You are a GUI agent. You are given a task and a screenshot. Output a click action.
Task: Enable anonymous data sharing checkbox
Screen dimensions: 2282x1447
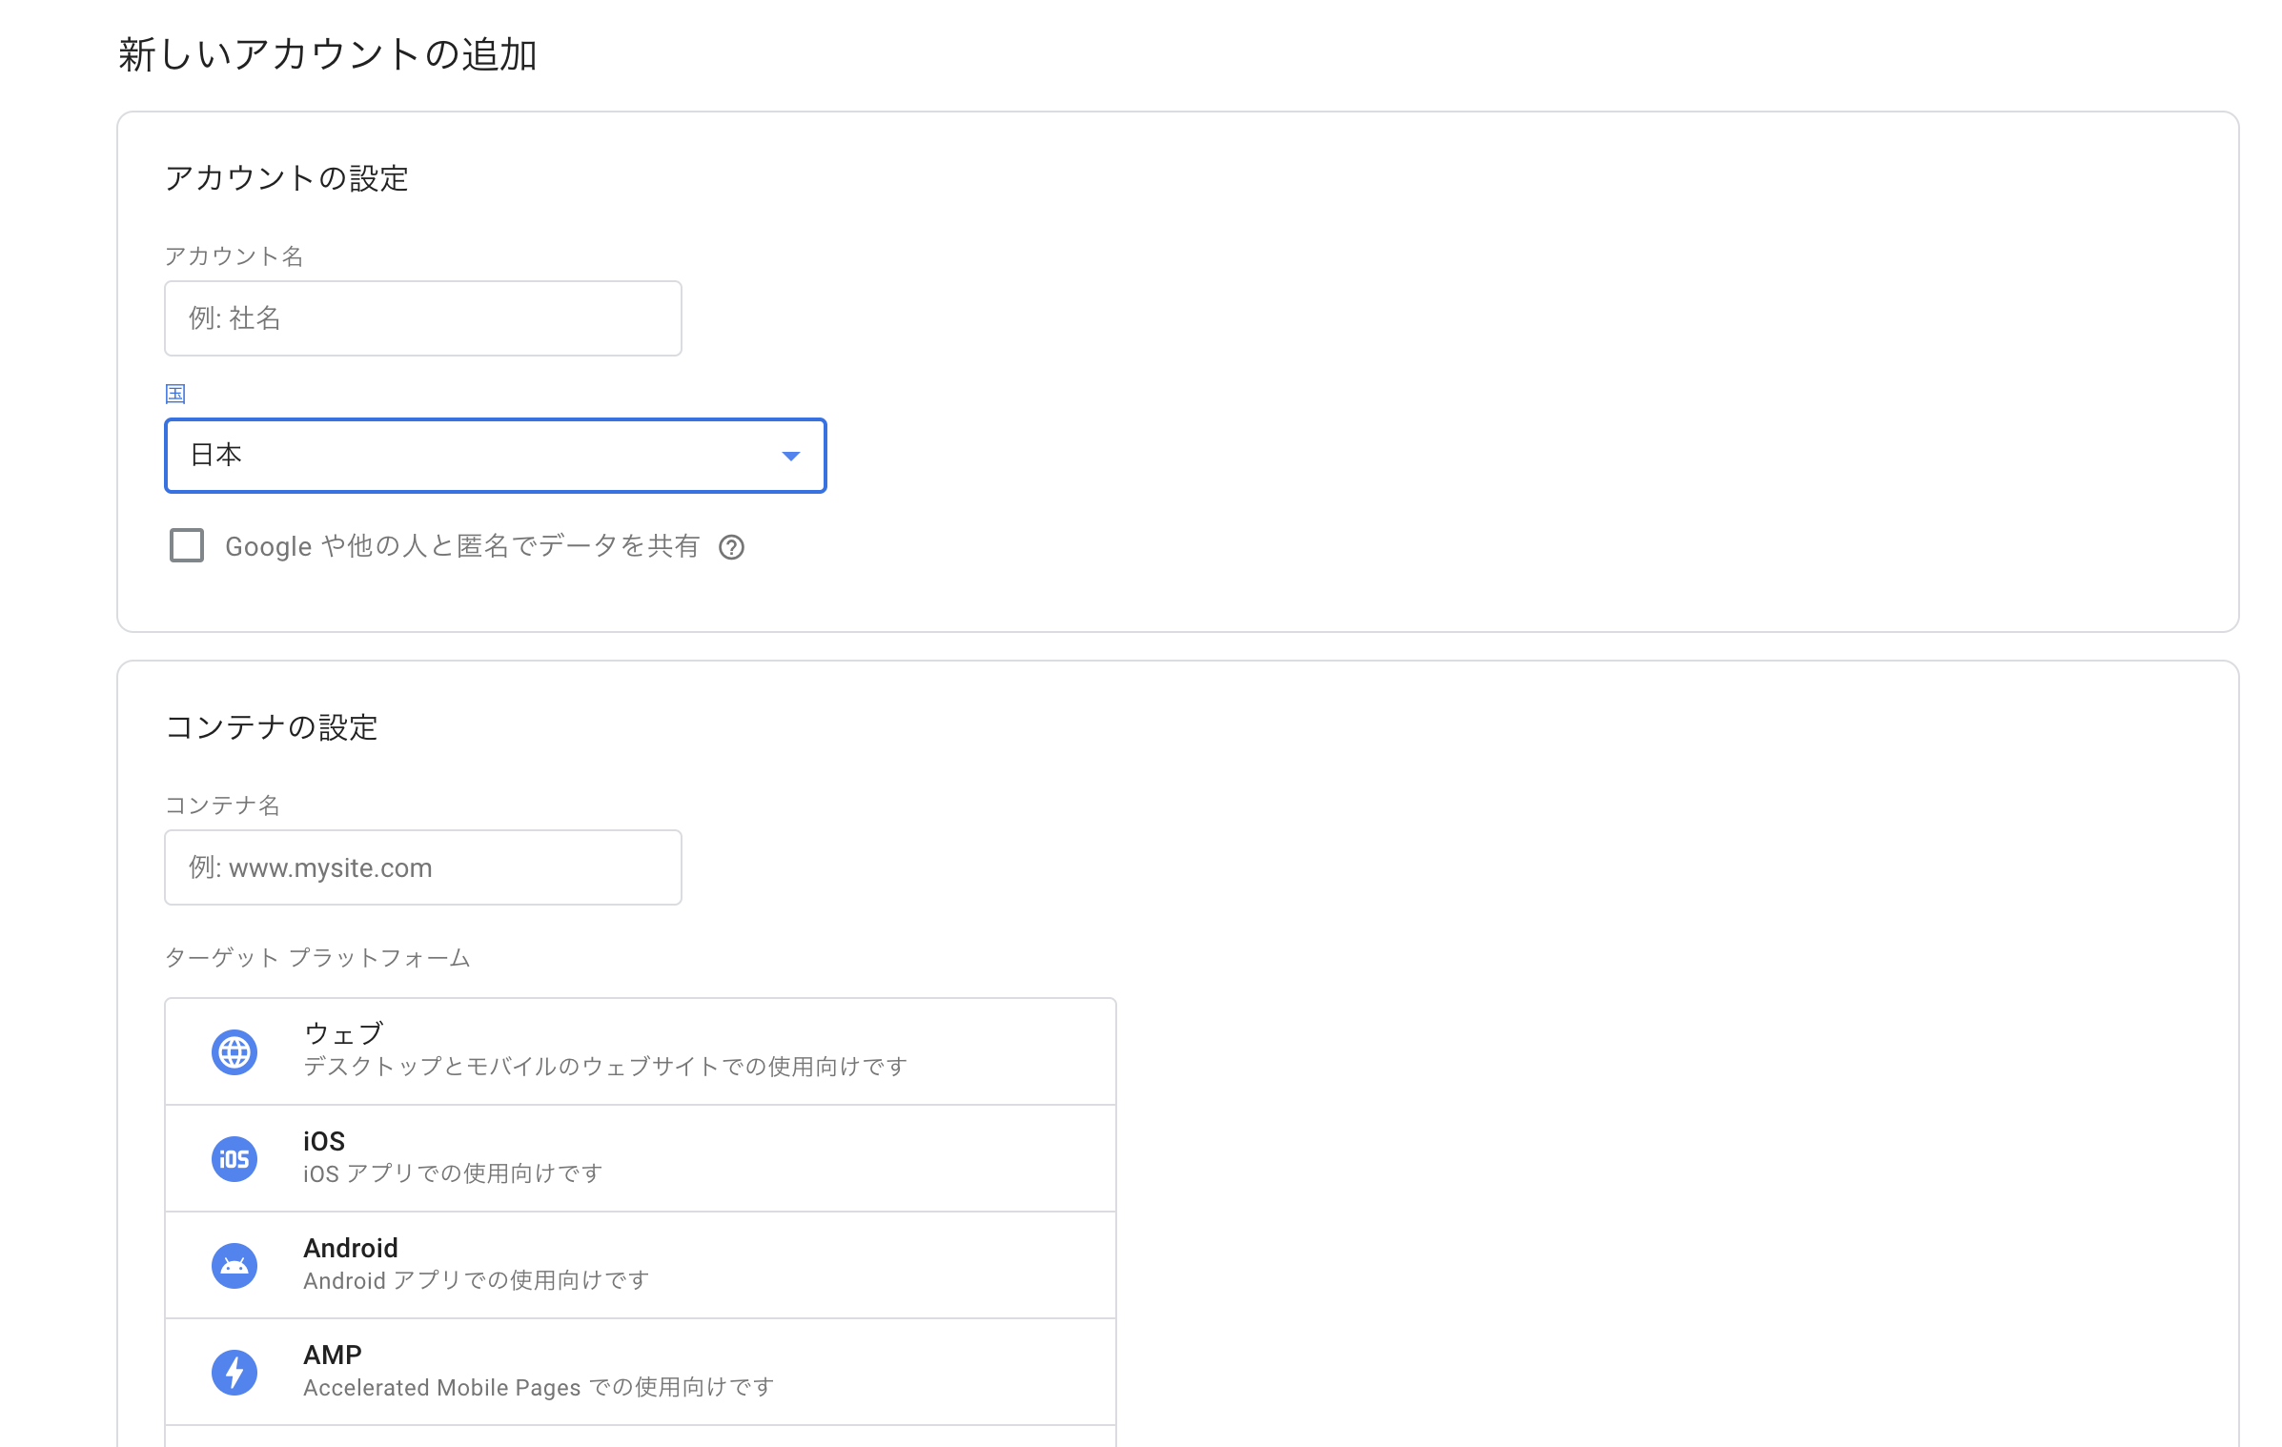point(187,546)
